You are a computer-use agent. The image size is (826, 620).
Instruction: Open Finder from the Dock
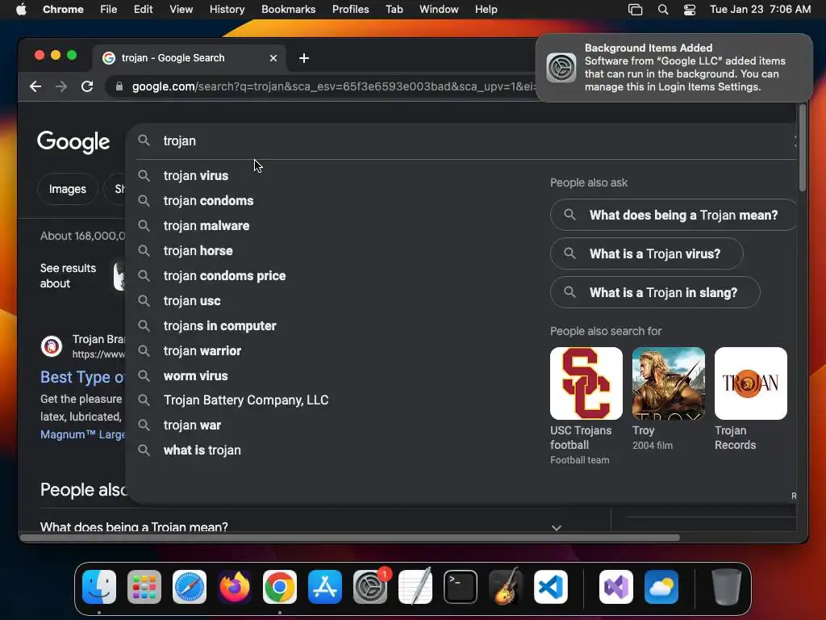coord(99,587)
